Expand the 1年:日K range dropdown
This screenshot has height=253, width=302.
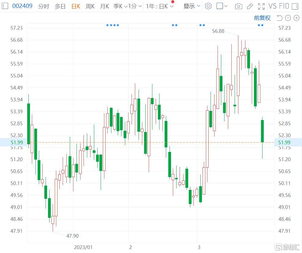(x=160, y=6)
